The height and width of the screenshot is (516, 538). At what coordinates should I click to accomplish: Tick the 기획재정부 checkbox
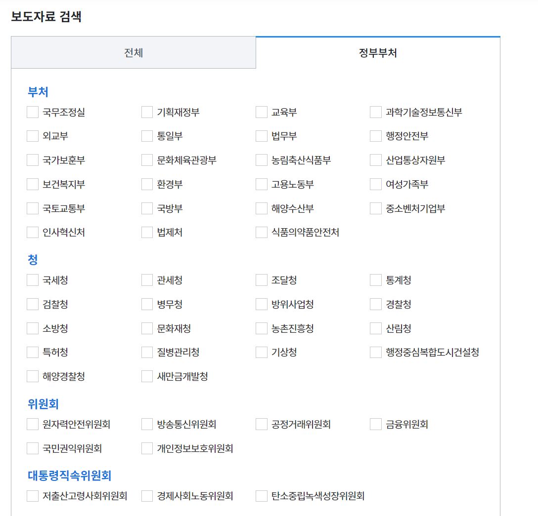click(x=147, y=112)
